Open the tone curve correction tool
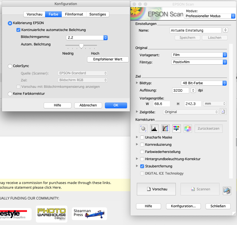 click(166, 129)
